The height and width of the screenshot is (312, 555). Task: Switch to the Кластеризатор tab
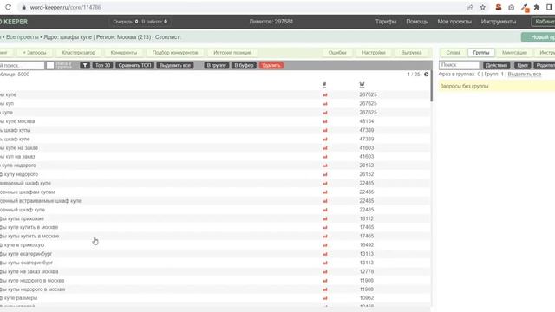click(x=79, y=53)
